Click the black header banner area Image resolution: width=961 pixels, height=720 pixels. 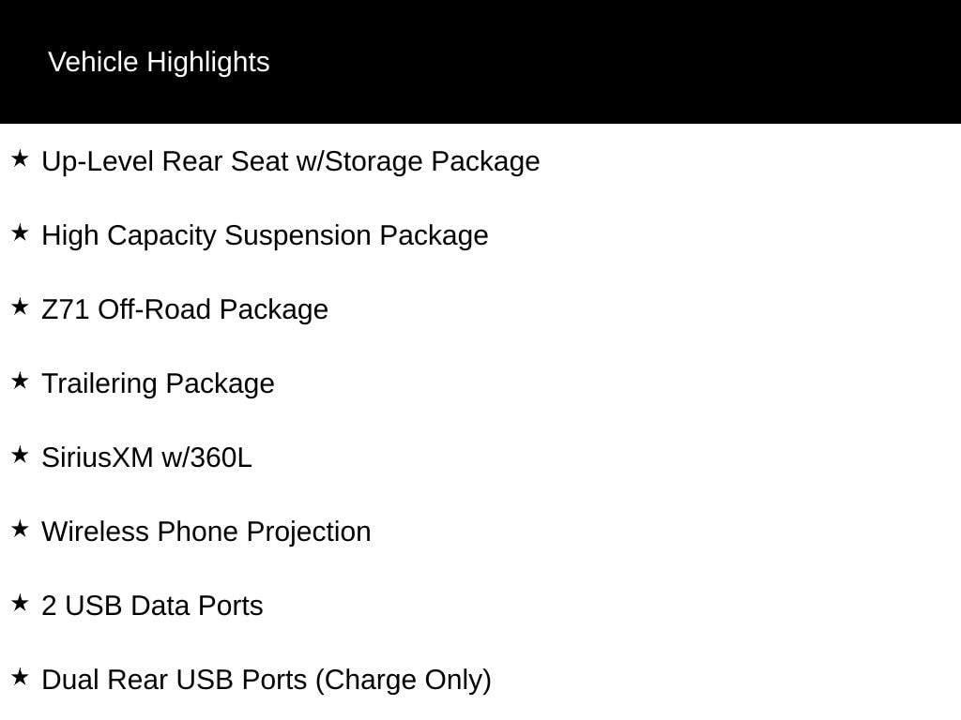(480, 62)
